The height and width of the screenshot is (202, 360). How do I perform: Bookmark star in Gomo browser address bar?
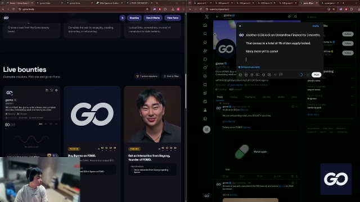[147, 9]
